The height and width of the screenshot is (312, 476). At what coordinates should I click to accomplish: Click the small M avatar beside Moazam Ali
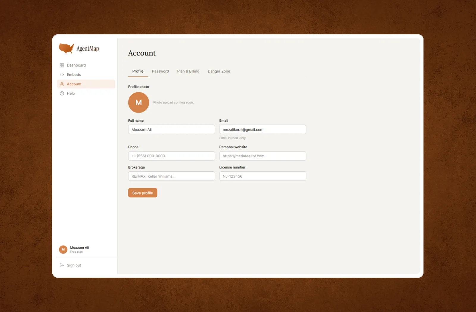(x=63, y=249)
